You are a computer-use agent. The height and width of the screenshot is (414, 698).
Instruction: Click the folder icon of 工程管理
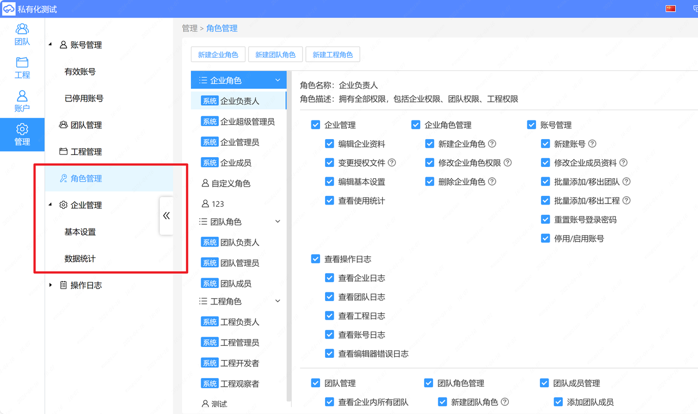click(63, 152)
